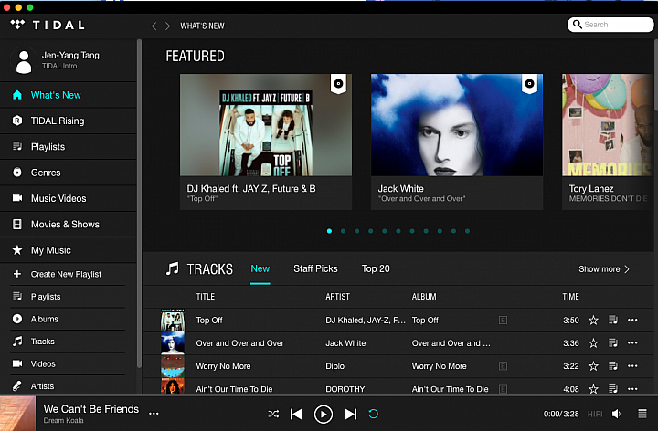This screenshot has width=658, height=431.
Task: Click the Worry No More track thumbnail
Action: click(x=173, y=366)
